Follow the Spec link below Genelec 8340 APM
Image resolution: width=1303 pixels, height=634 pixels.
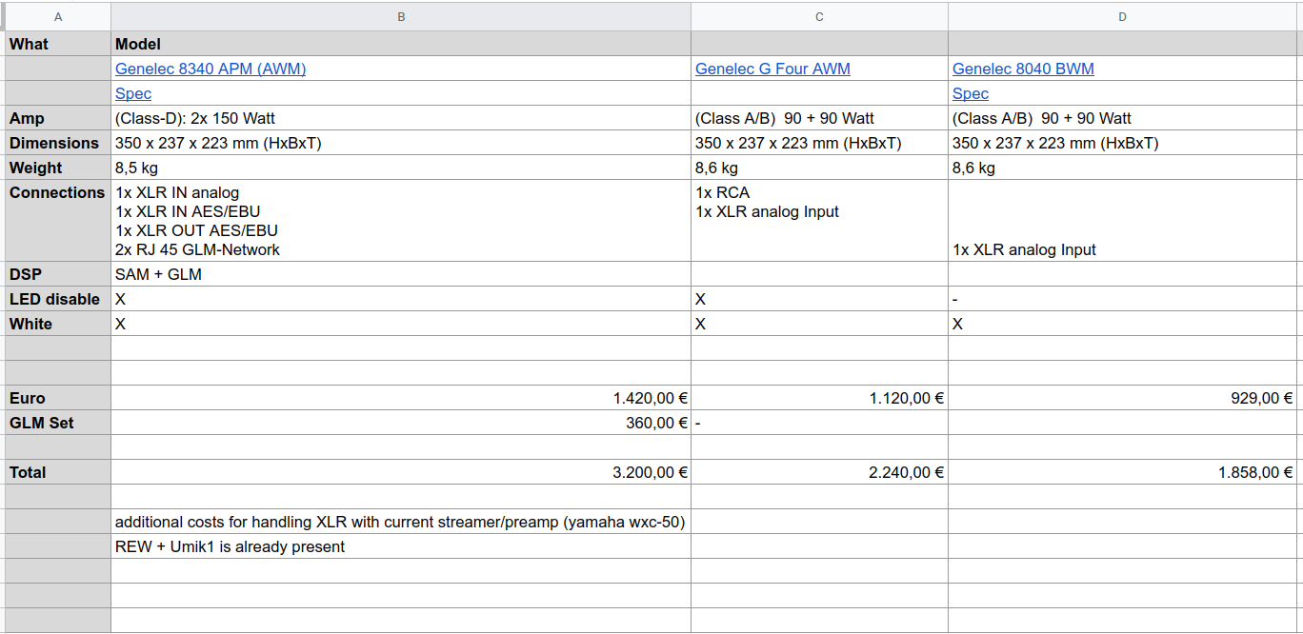coord(133,93)
